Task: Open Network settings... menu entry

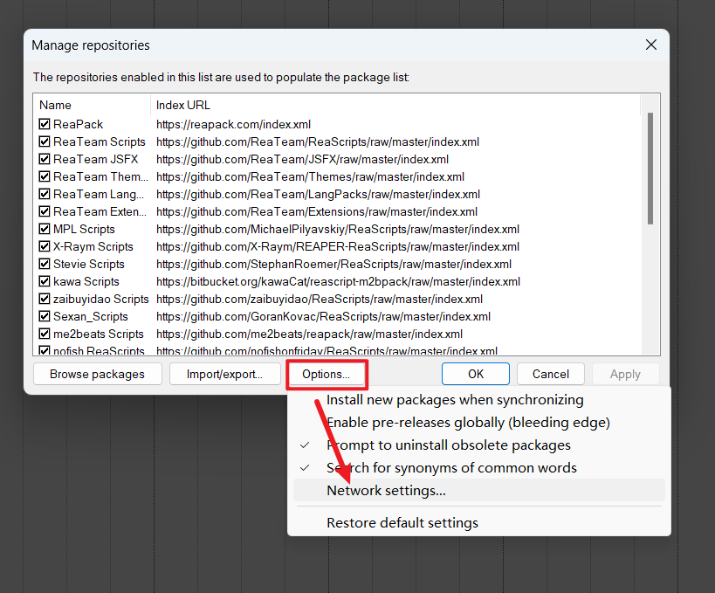Action: [478, 490]
